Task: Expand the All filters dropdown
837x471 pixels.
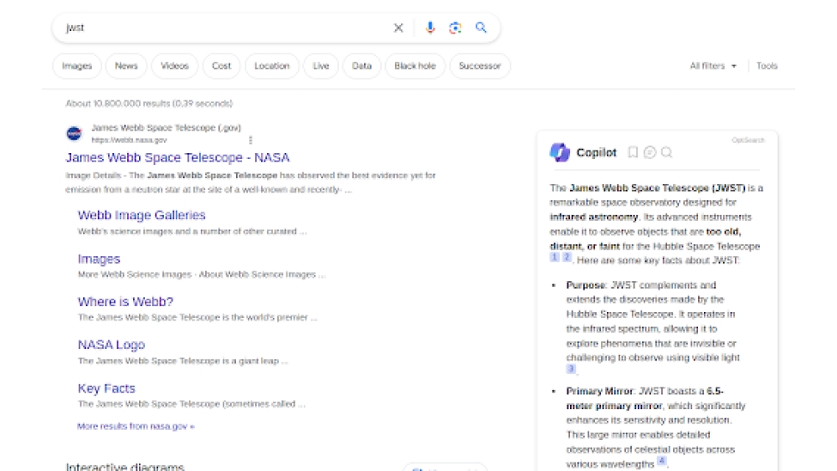Action: 713,66
